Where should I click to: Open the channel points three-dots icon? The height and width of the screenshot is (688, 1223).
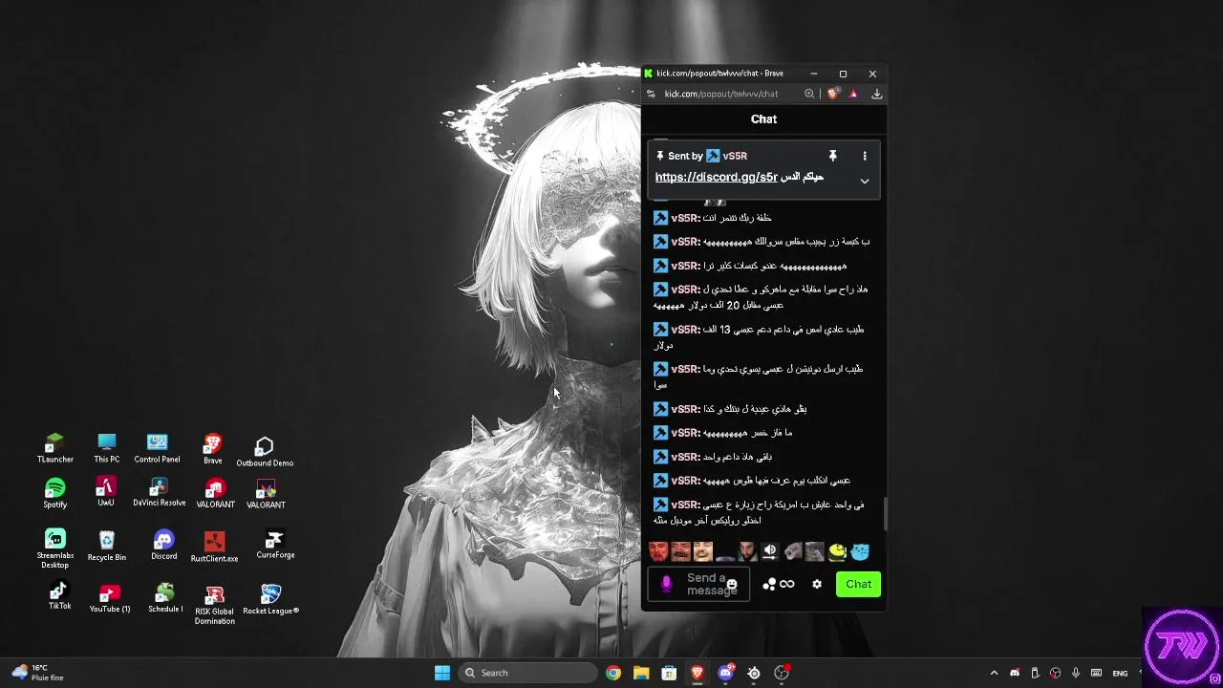(769, 584)
